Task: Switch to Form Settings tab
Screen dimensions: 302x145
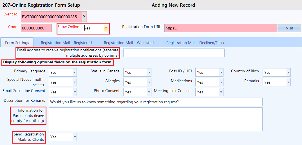Action: pyautogui.click(x=17, y=43)
